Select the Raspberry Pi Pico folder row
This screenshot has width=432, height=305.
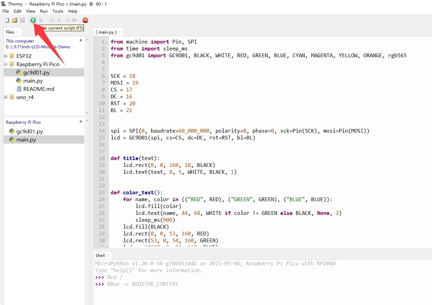[x=44, y=64]
